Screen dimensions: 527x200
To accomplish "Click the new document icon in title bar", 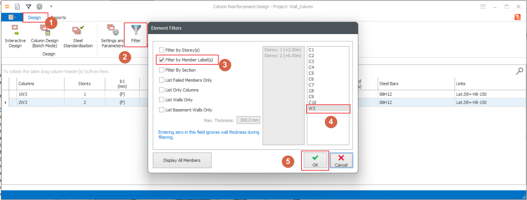I will pyautogui.click(x=18, y=7).
